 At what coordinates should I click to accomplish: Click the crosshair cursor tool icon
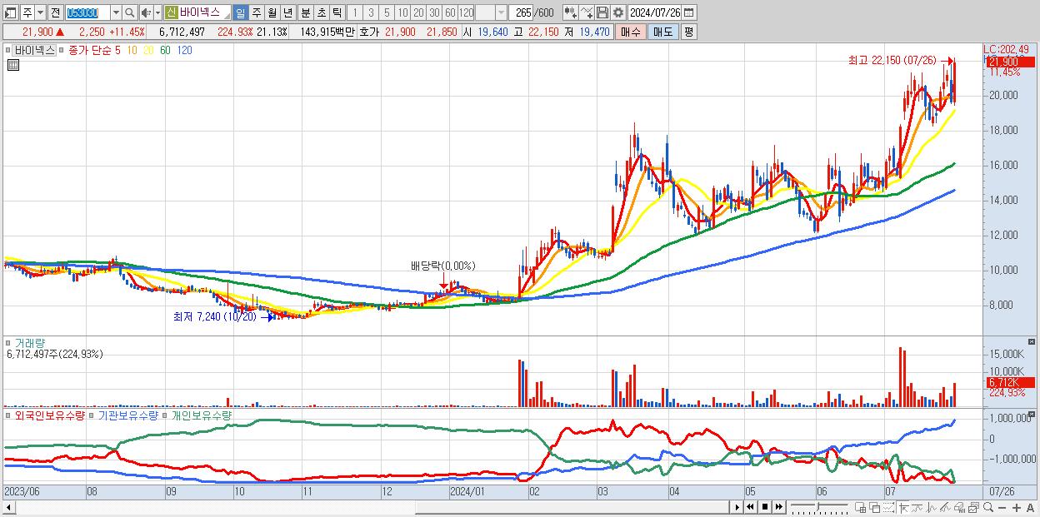904,508
